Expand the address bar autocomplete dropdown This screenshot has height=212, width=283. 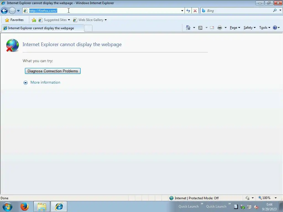pos(182,11)
